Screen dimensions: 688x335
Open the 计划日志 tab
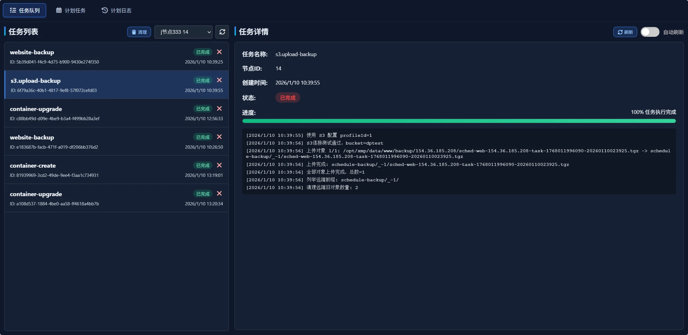coord(116,10)
